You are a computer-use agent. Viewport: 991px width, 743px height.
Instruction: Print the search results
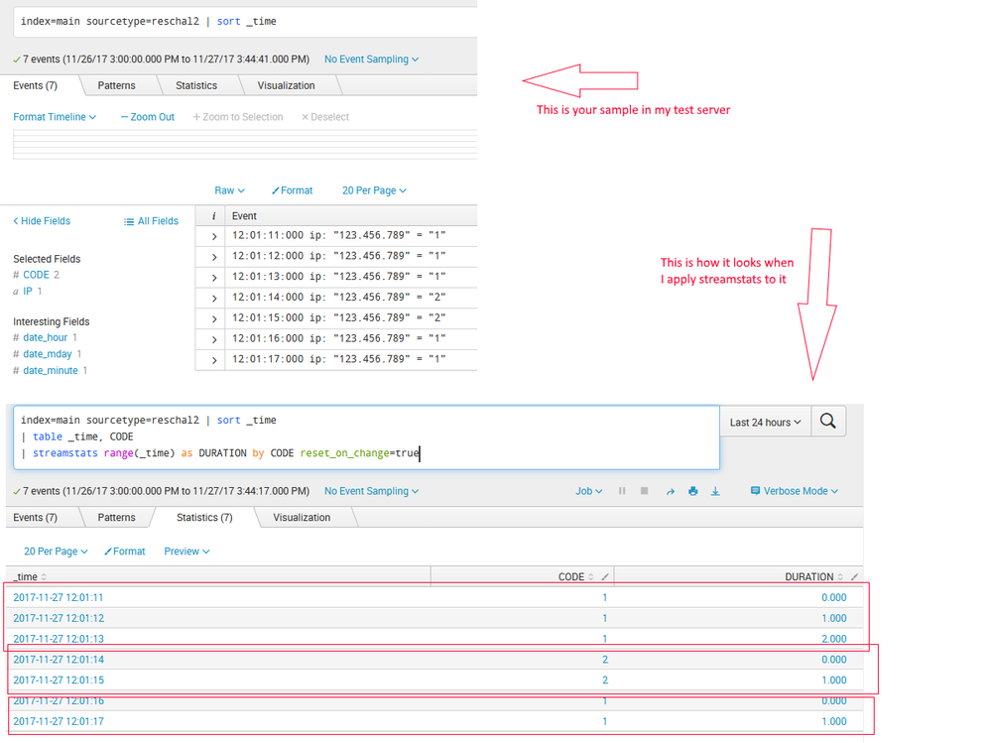692,491
